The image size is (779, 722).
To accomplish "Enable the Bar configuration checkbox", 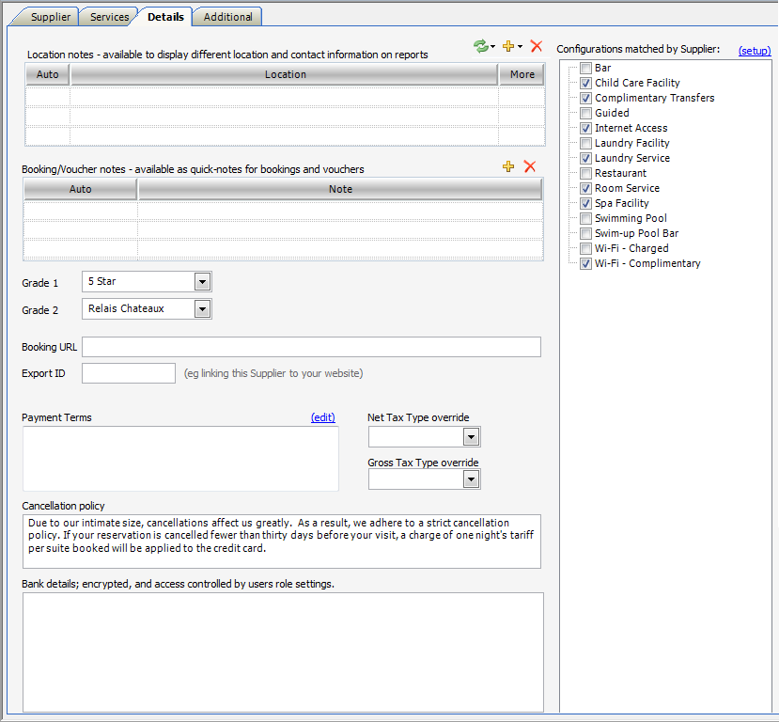I will [x=586, y=68].
